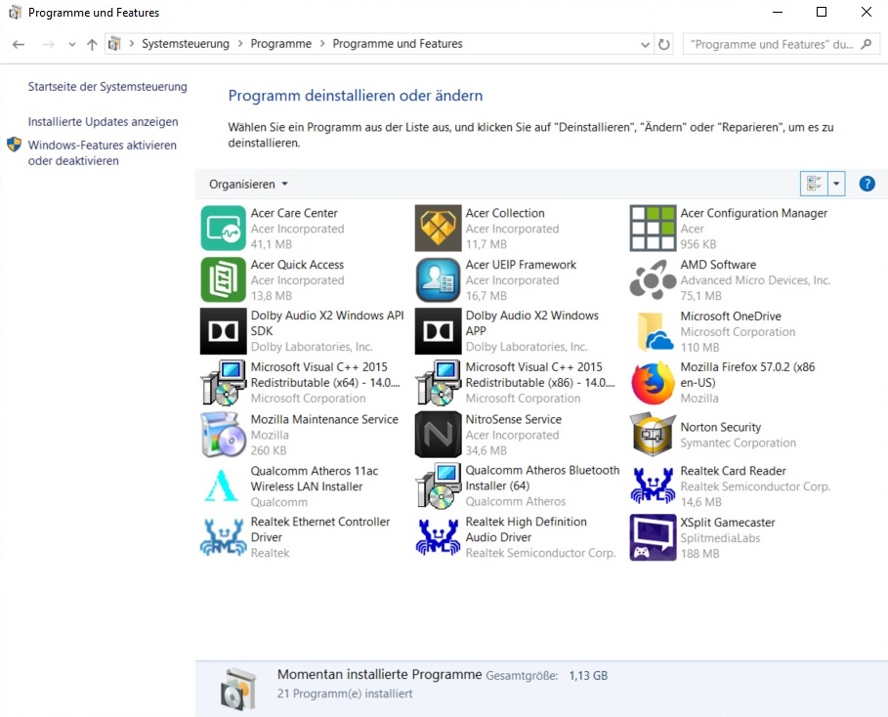Select Acer Care Center program name
Screen dimensions: 888x717
tap(294, 213)
